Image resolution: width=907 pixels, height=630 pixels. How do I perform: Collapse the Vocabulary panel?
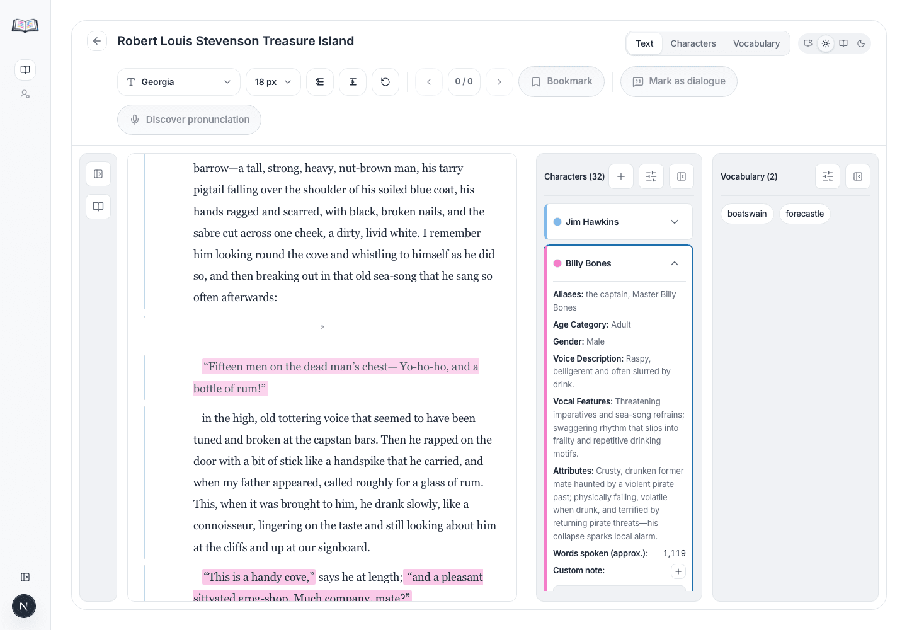tap(858, 176)
